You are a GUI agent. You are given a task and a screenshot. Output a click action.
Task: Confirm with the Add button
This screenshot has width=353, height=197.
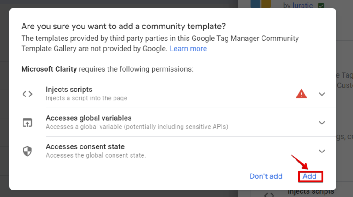click(310, 176)
